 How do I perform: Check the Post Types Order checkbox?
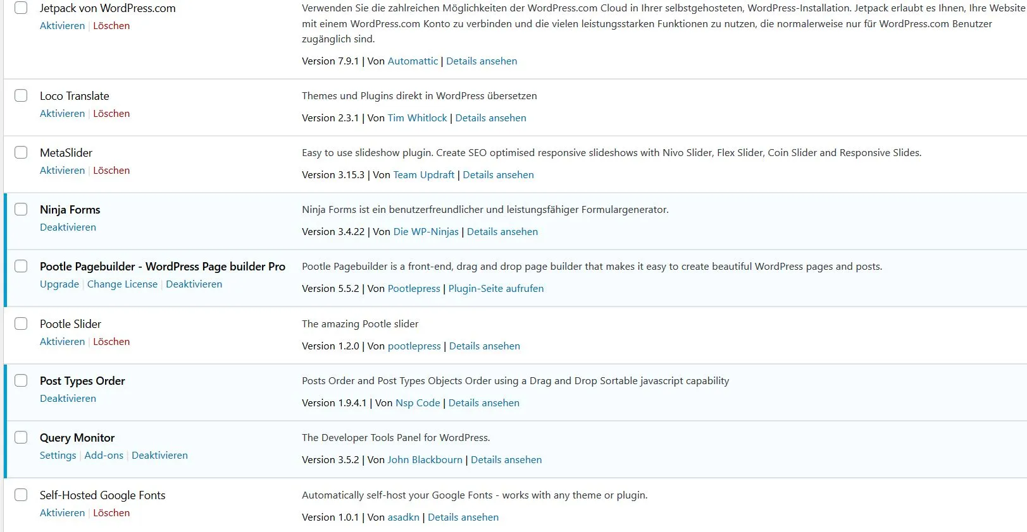point(21,380)
